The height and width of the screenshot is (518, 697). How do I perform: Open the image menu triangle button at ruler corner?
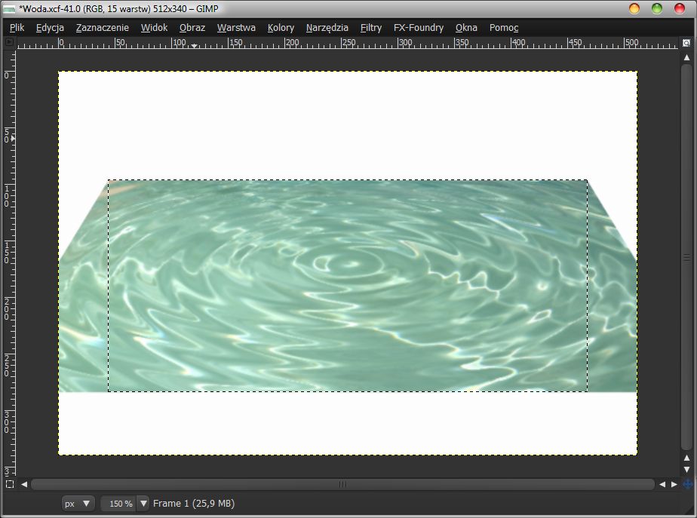[x=10, y=43]
